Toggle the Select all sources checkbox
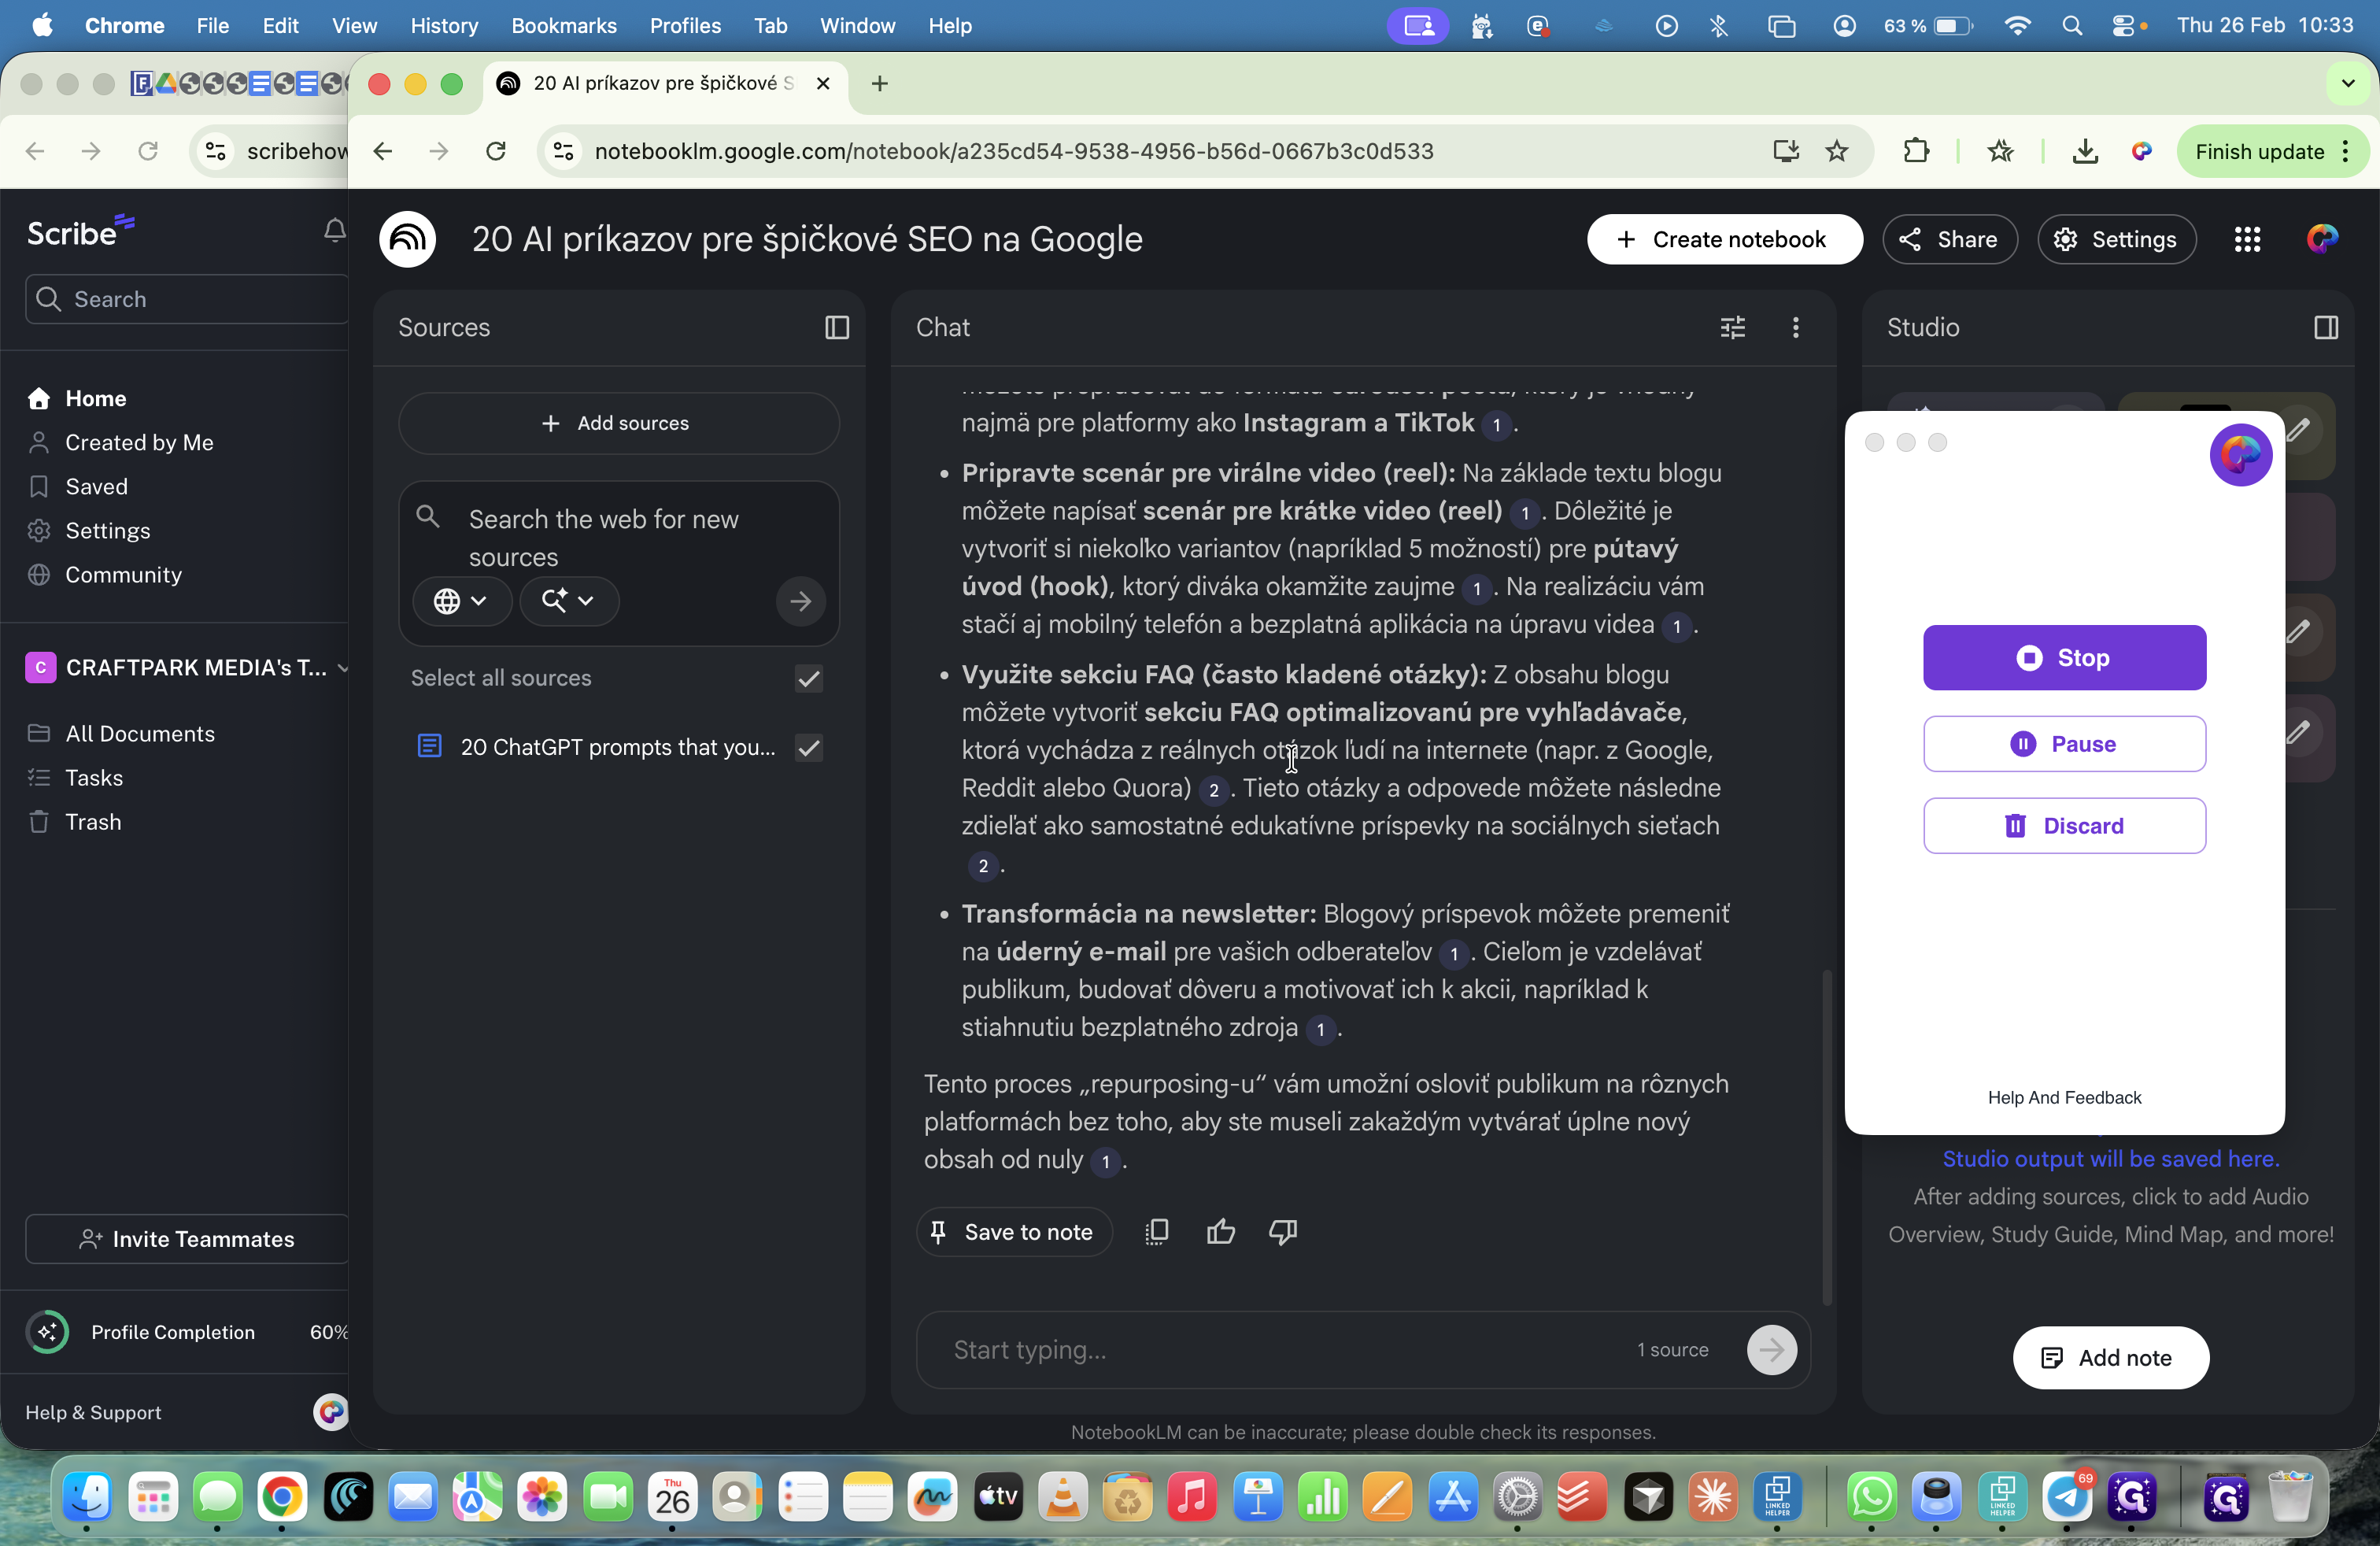Screen dimensions: 2380x1546 pyautogui.click(x=808, y=678)
